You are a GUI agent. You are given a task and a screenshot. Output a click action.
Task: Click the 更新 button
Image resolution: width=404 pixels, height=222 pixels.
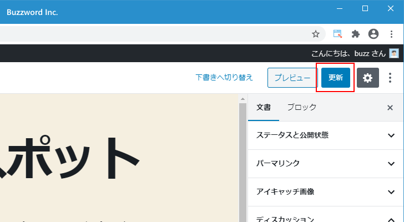pos(335,78)
